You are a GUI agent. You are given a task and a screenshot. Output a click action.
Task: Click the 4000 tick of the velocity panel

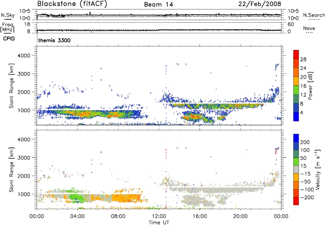pyautogui.click(x=24, y=139)
